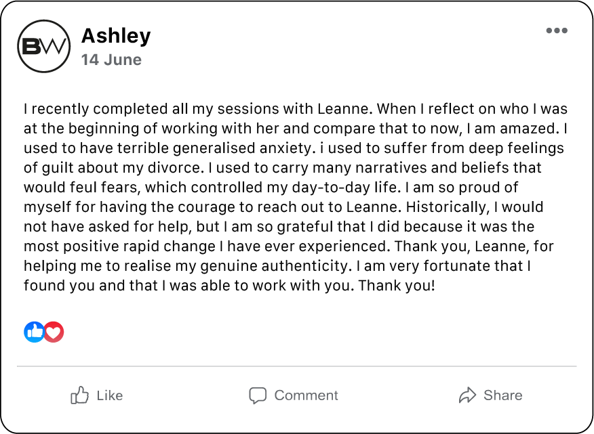Open Ashley's profile from the name
The image size is (594, 434).
coord(116,35)
